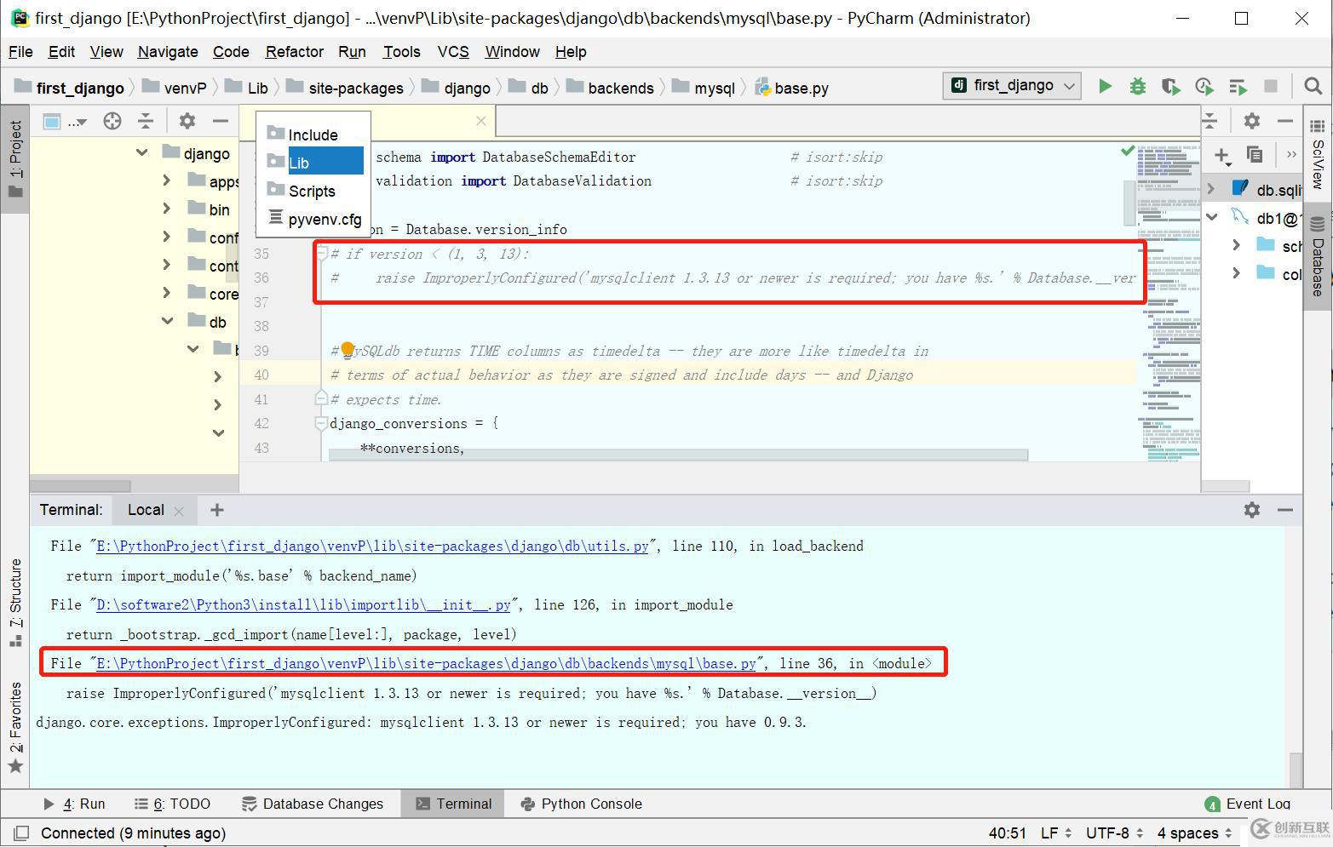Image resolution: width=1333 pixels, height=847 pixels.
Task: Click the concurrency diagram run icon
Action: pos(1238,86)
